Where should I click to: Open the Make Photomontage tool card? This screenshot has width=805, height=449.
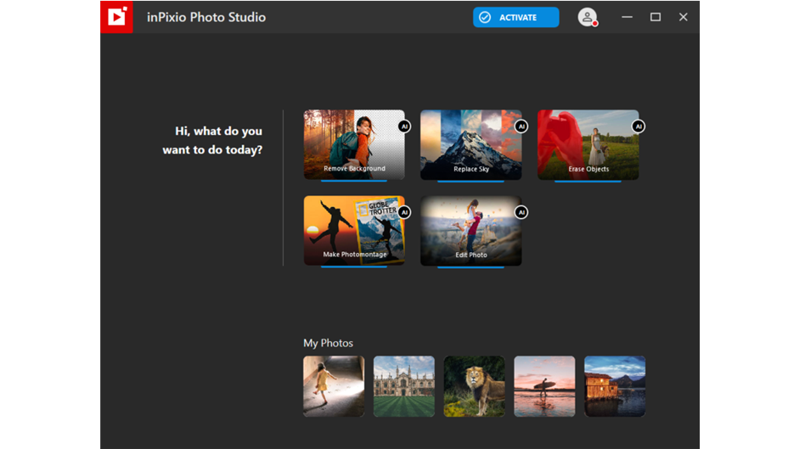(354, 230)
